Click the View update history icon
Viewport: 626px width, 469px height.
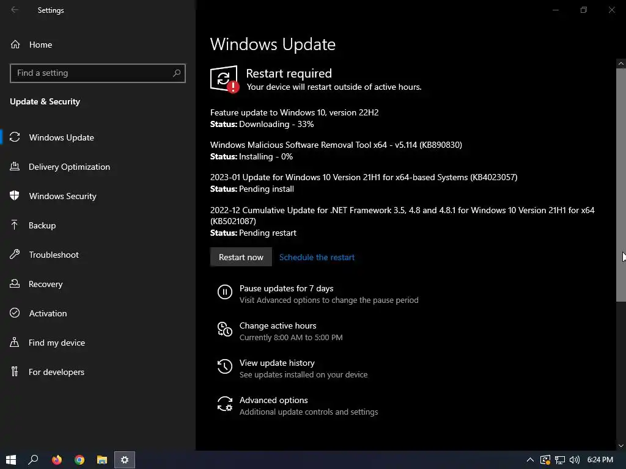225,366
